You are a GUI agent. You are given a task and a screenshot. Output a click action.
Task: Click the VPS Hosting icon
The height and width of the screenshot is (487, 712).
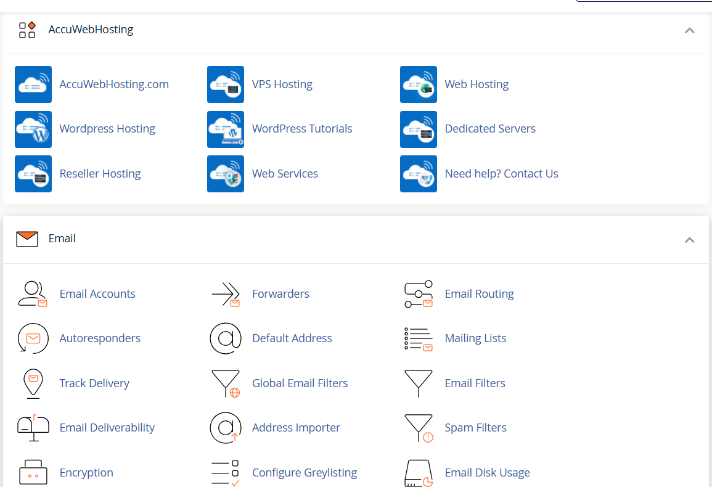click(226, 84)
